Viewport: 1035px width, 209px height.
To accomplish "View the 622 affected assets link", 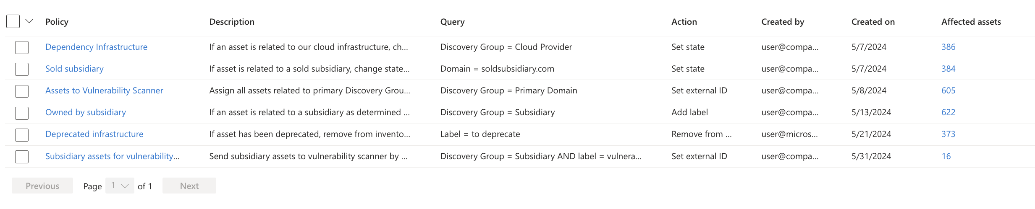I will tap(948, 112).
